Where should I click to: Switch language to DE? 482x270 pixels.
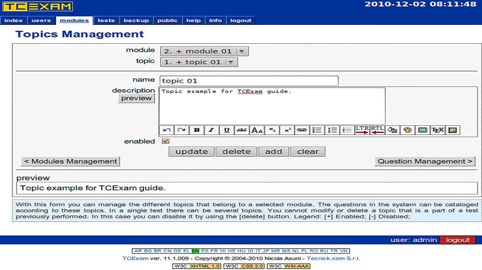pos(178,251)
